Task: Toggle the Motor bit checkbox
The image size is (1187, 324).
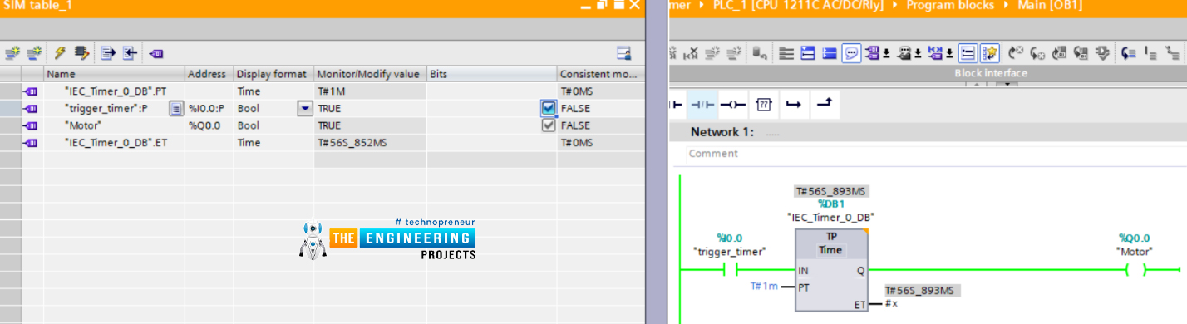Action: [549, 125]
